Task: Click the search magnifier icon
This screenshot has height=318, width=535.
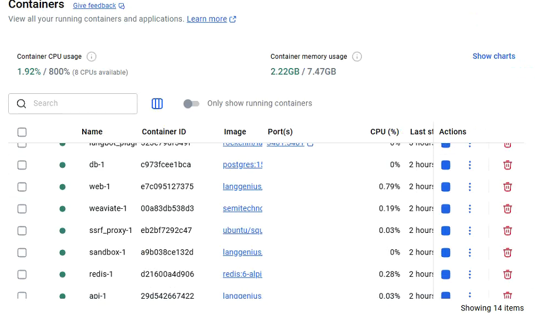Action: pyautogui.click(x=22, y=103)
